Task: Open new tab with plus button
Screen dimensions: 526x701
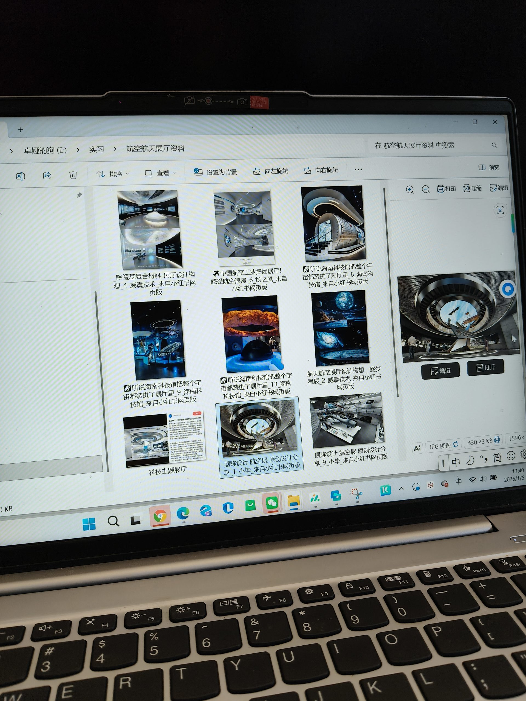Action: [20, 130]
